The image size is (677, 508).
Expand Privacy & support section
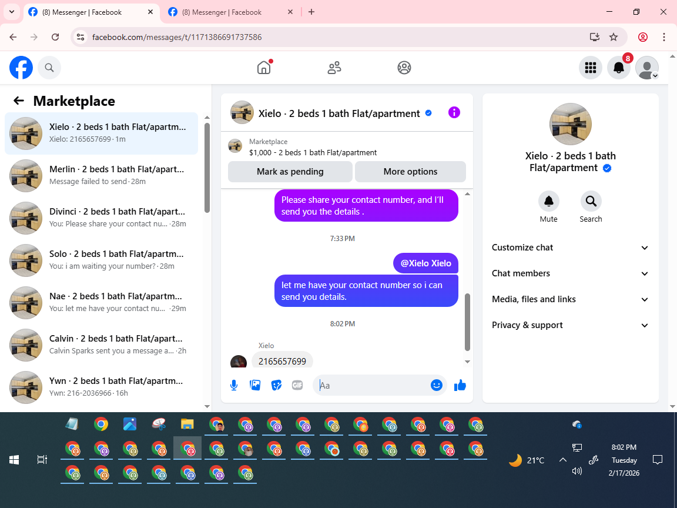tap(571, 325)
